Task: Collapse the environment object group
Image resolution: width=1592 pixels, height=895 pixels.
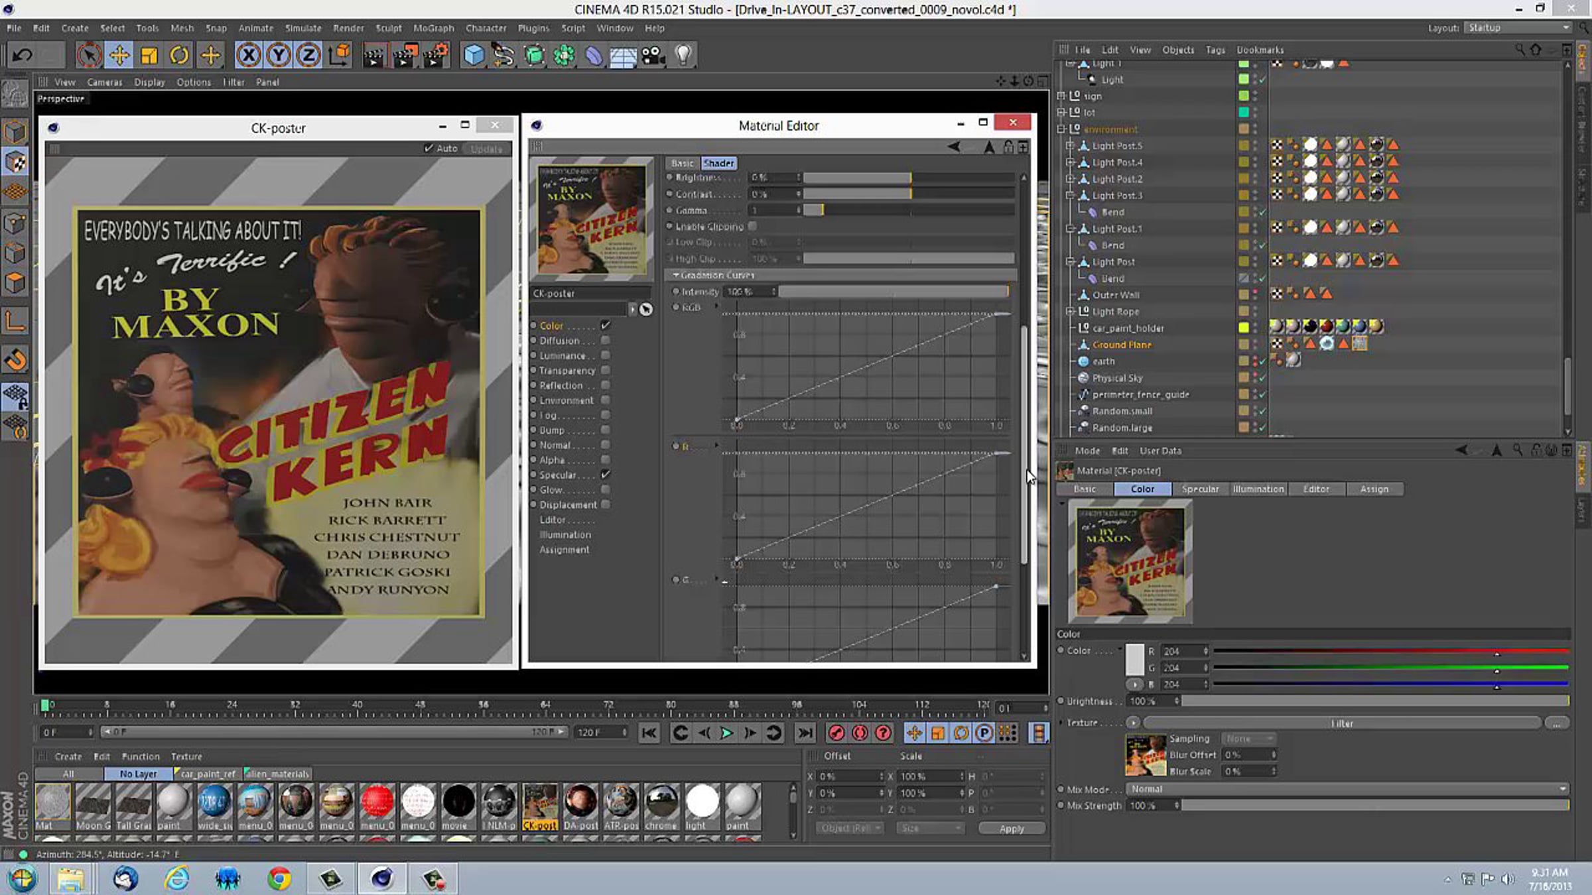Action: 1061,129
